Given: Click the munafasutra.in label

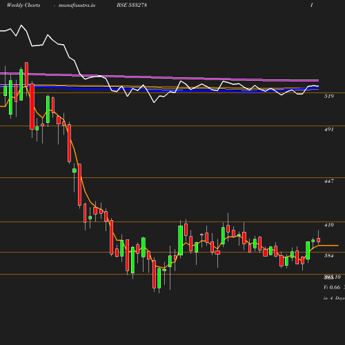Looking at the screenshot, I should point(77,6).
